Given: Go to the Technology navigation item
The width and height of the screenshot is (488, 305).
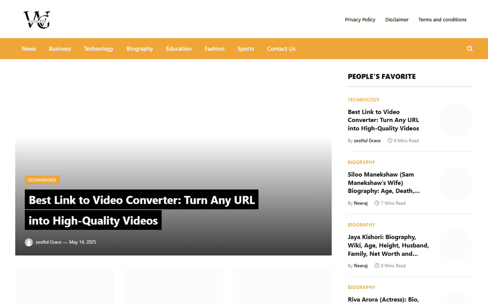Looking at the screenshot, I should (99, 49).
